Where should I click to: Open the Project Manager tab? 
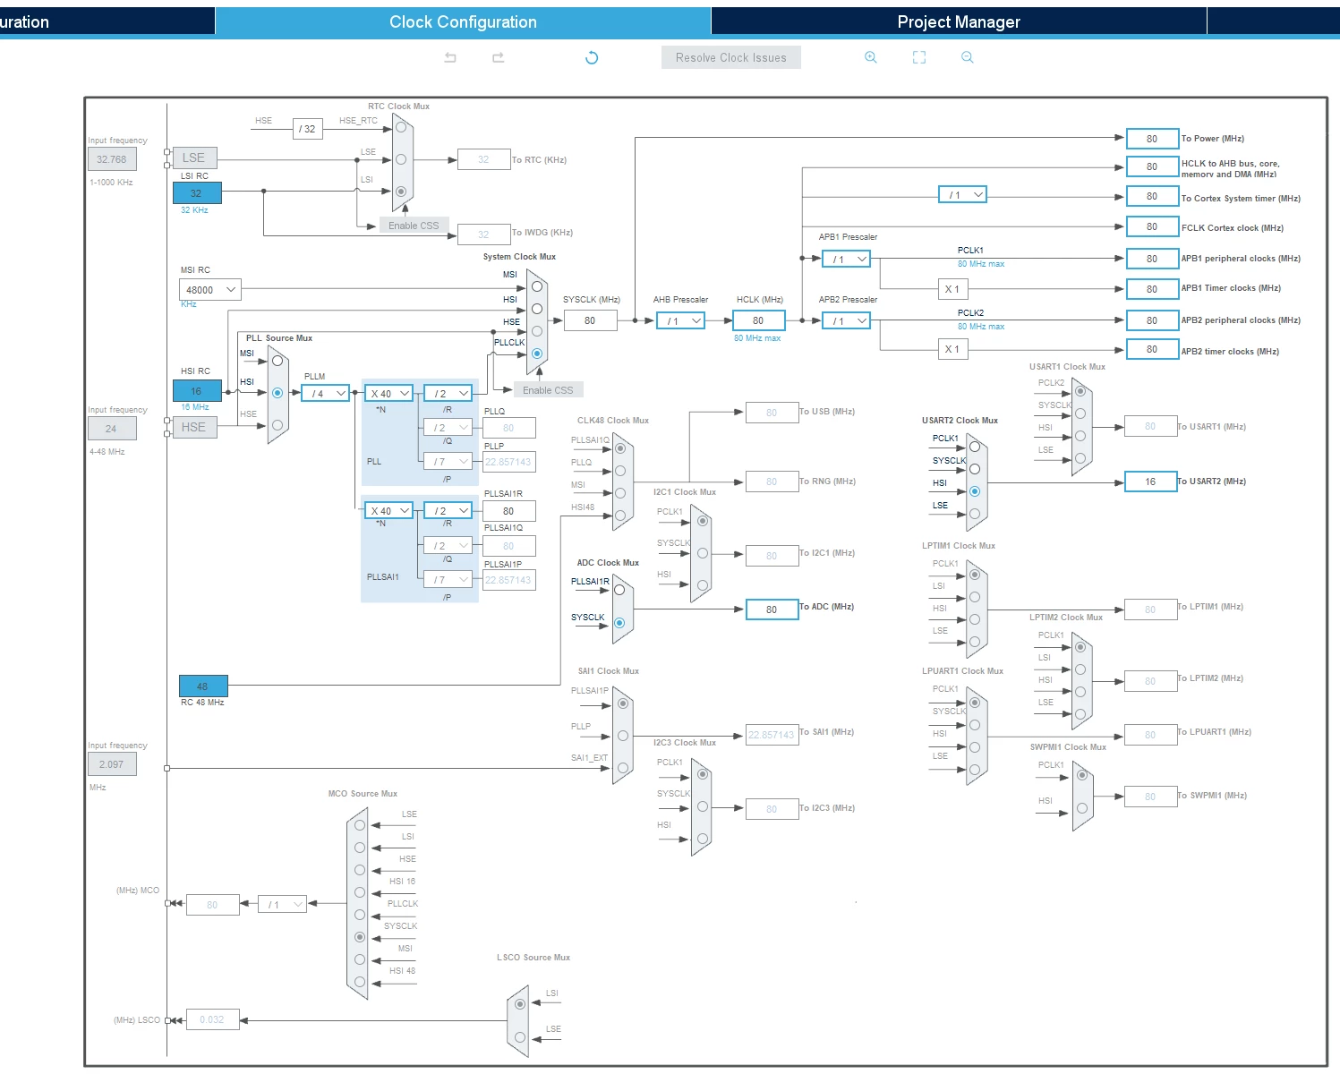959,21
